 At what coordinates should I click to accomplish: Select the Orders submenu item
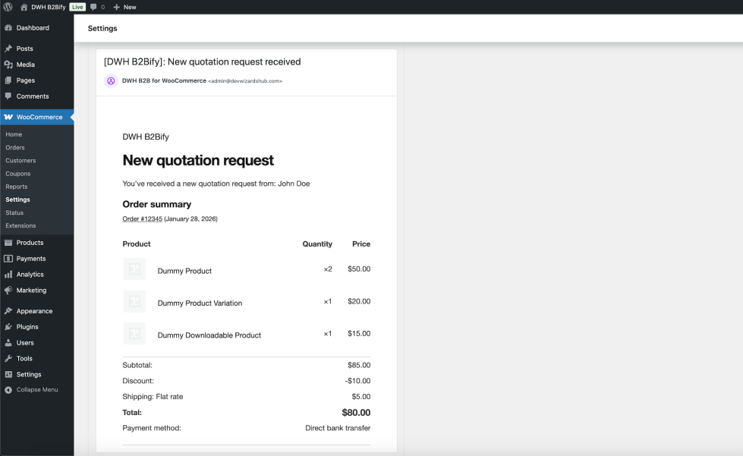(15, 148)
